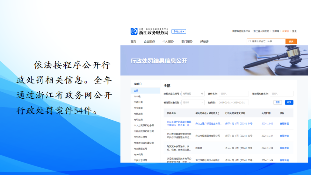This screenshot has height=175, width=311.
Task: Click the 重置 reset button
Action: coord(277,102)
